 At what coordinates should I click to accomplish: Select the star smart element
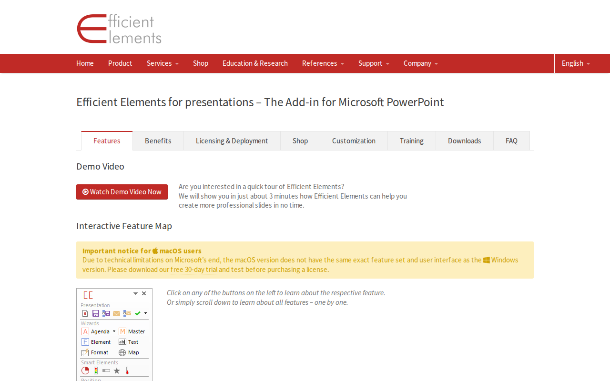[117, 371]
